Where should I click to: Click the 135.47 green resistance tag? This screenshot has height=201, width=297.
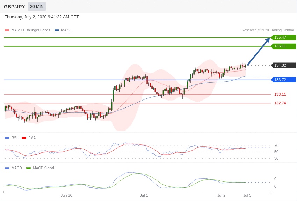[283, 37]
